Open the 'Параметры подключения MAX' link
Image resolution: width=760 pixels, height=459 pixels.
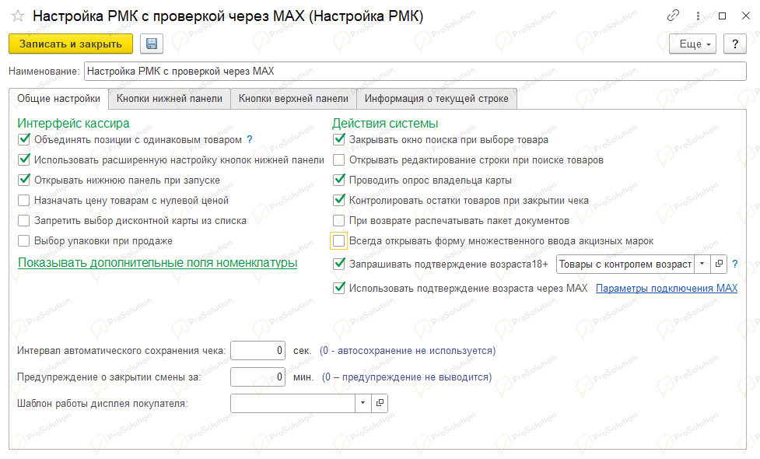point(667,289)
